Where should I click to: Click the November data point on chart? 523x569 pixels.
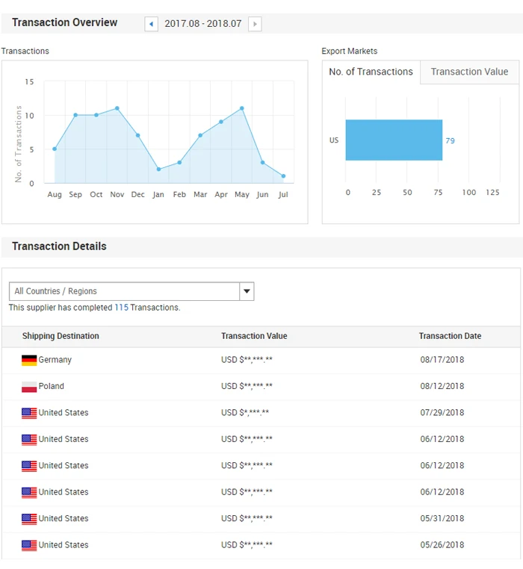117,108
